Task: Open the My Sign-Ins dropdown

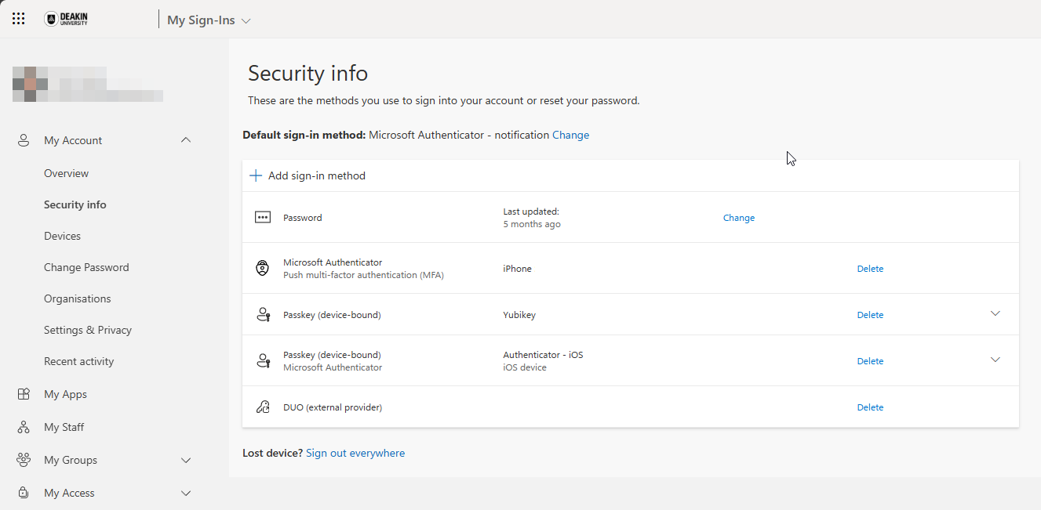Action: 209,20
